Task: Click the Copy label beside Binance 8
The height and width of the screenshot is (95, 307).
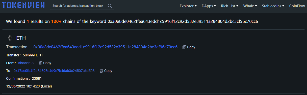Action: point(47,63)
